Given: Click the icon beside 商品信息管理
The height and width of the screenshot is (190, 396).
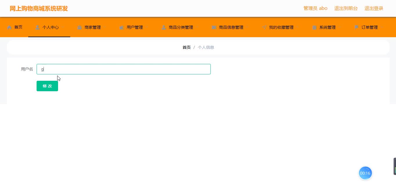Looking at the screenshot, I should 214,27.
